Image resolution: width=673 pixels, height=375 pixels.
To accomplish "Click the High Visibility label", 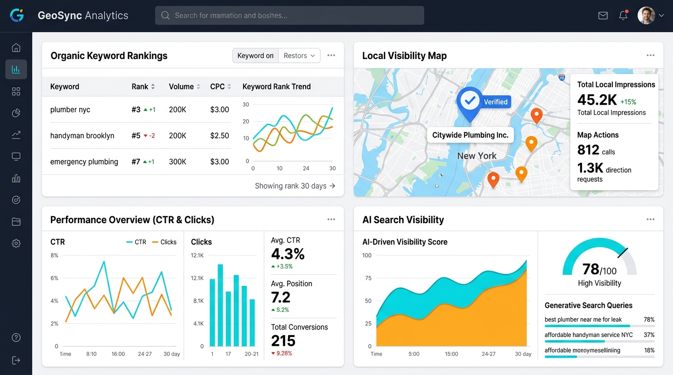I will [599, 283].
